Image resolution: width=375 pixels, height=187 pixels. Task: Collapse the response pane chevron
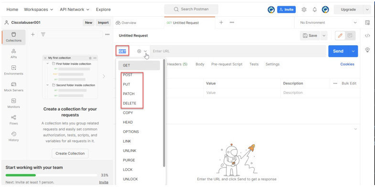tap(355, 129)
